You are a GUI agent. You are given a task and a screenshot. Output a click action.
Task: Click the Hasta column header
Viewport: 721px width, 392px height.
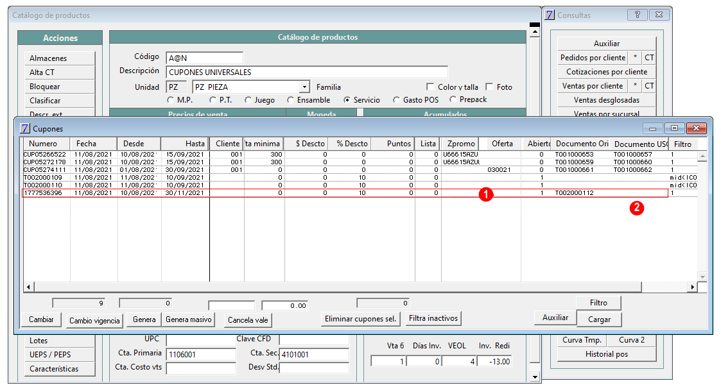click(185, 143)
